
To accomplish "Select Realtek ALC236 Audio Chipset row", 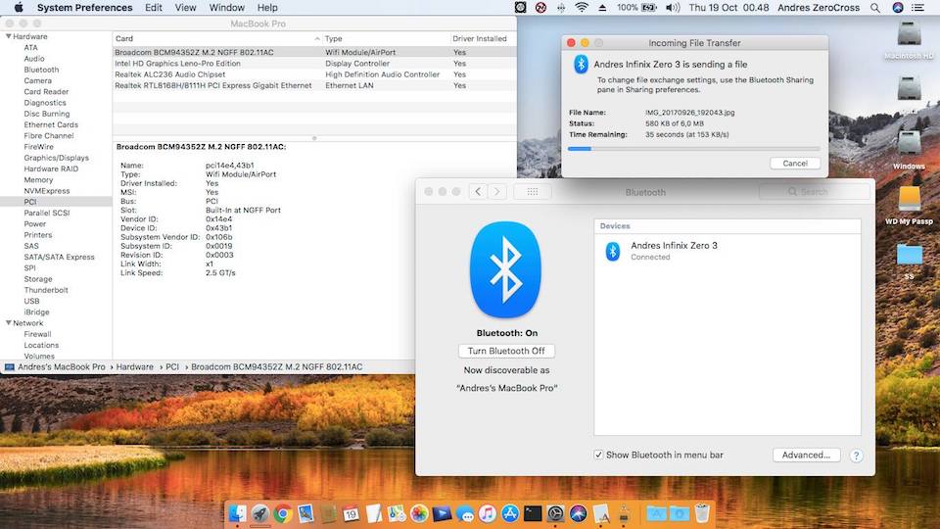I will point(314,74).
